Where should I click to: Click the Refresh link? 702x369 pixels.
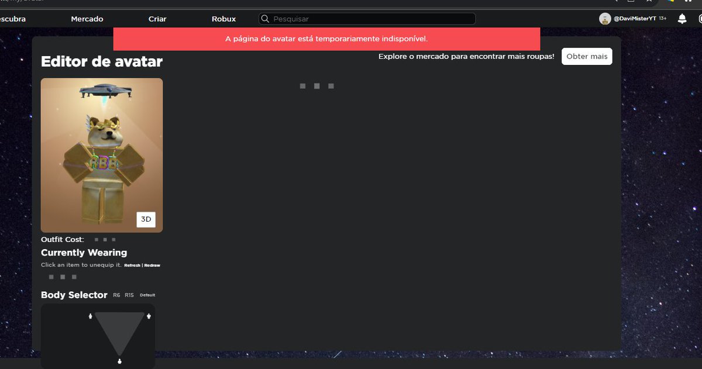[132, 265]
